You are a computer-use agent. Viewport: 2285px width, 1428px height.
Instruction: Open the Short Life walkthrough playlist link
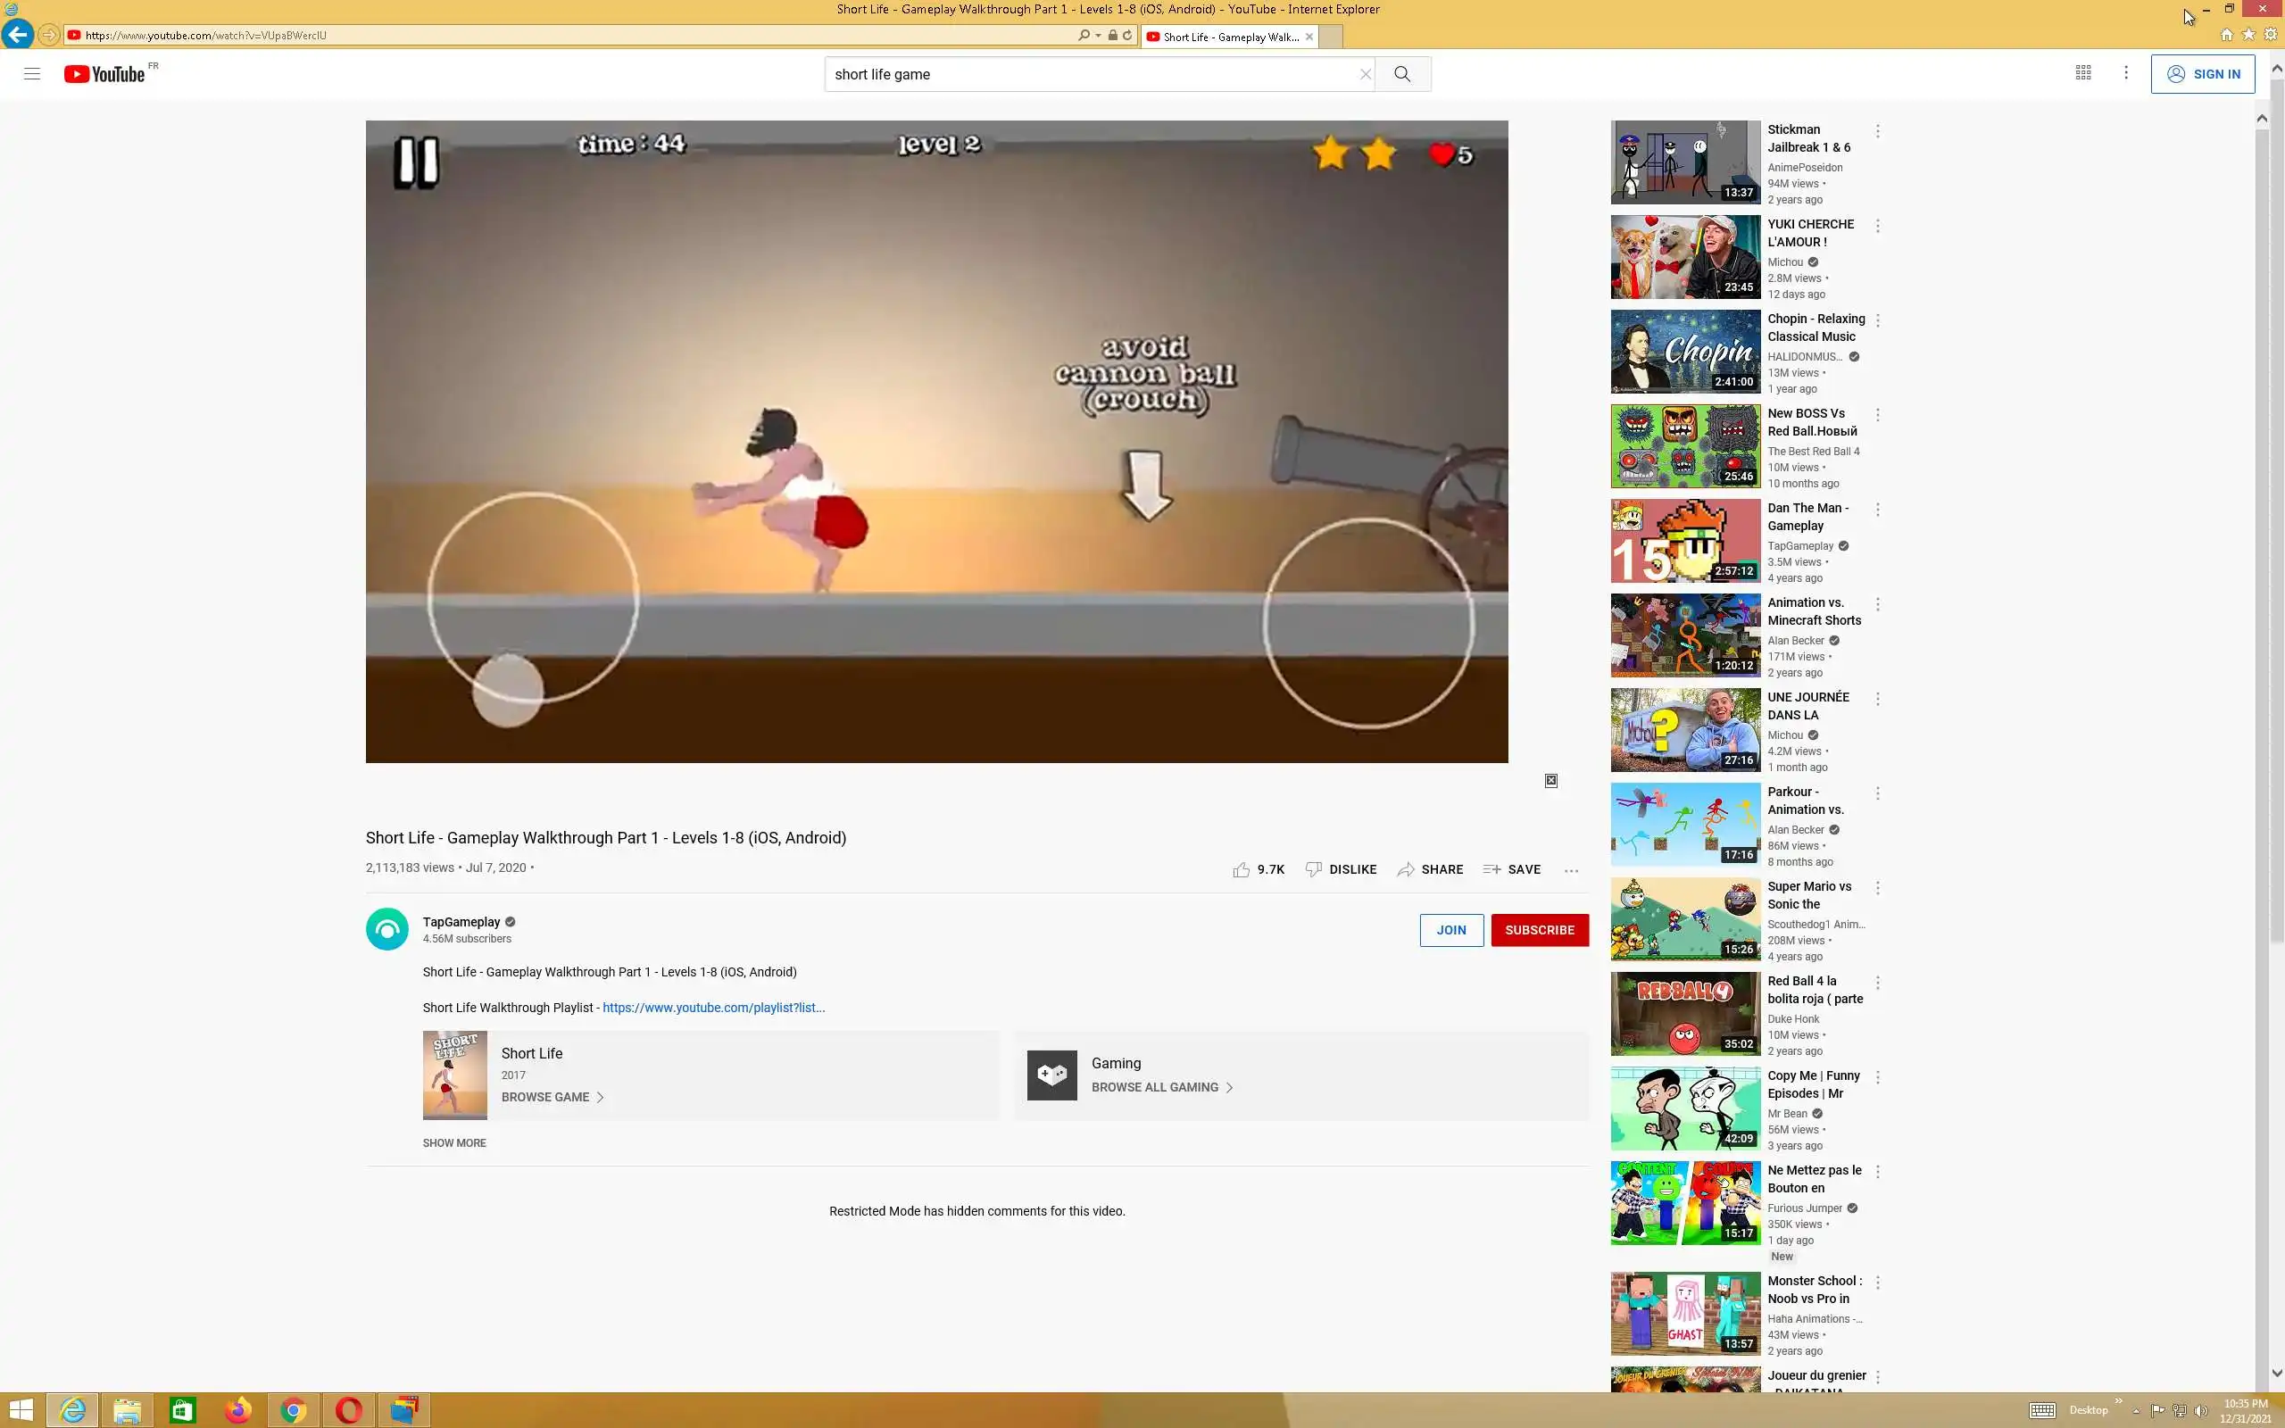tap(713, 1007)
